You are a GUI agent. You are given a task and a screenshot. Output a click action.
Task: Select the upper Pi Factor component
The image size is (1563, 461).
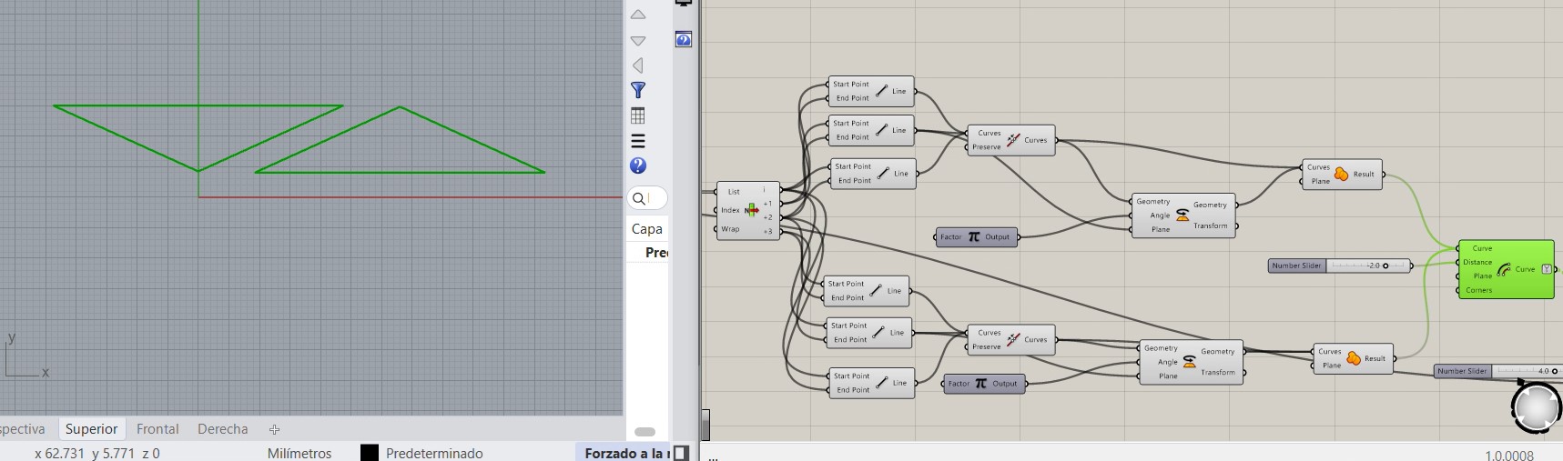976,236
